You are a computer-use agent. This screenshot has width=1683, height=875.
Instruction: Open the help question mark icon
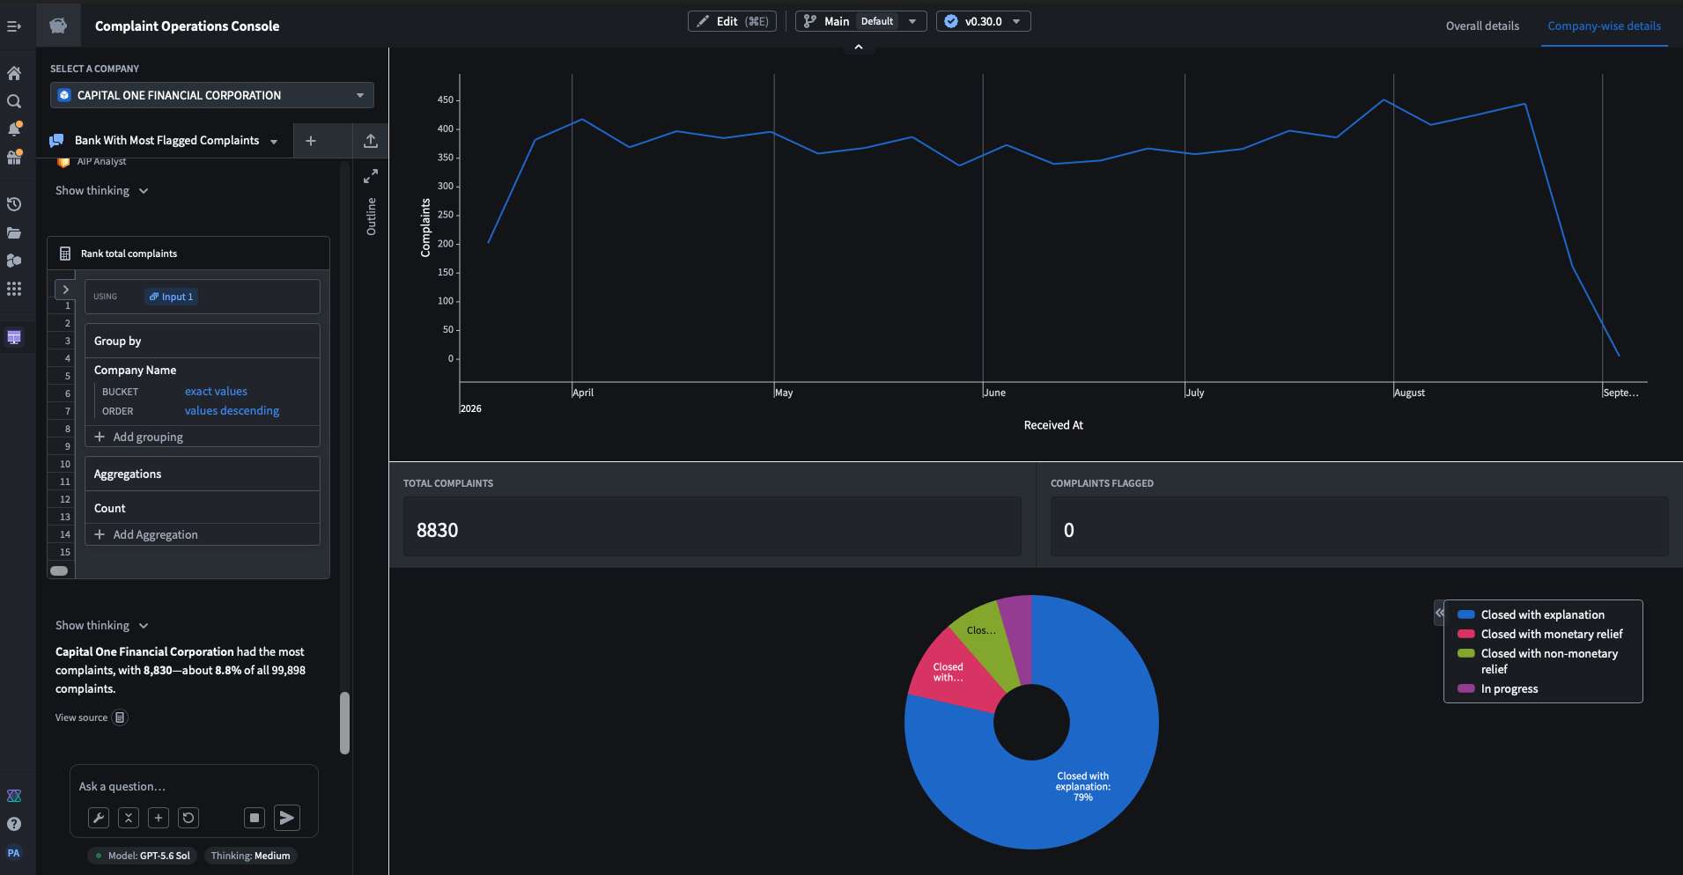pyautogui.click(x=14, y=824)
